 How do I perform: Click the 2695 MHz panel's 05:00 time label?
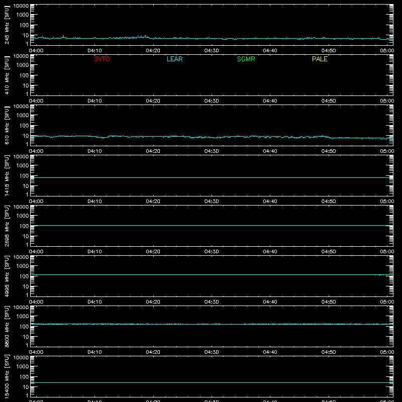[x=387, y=252]
